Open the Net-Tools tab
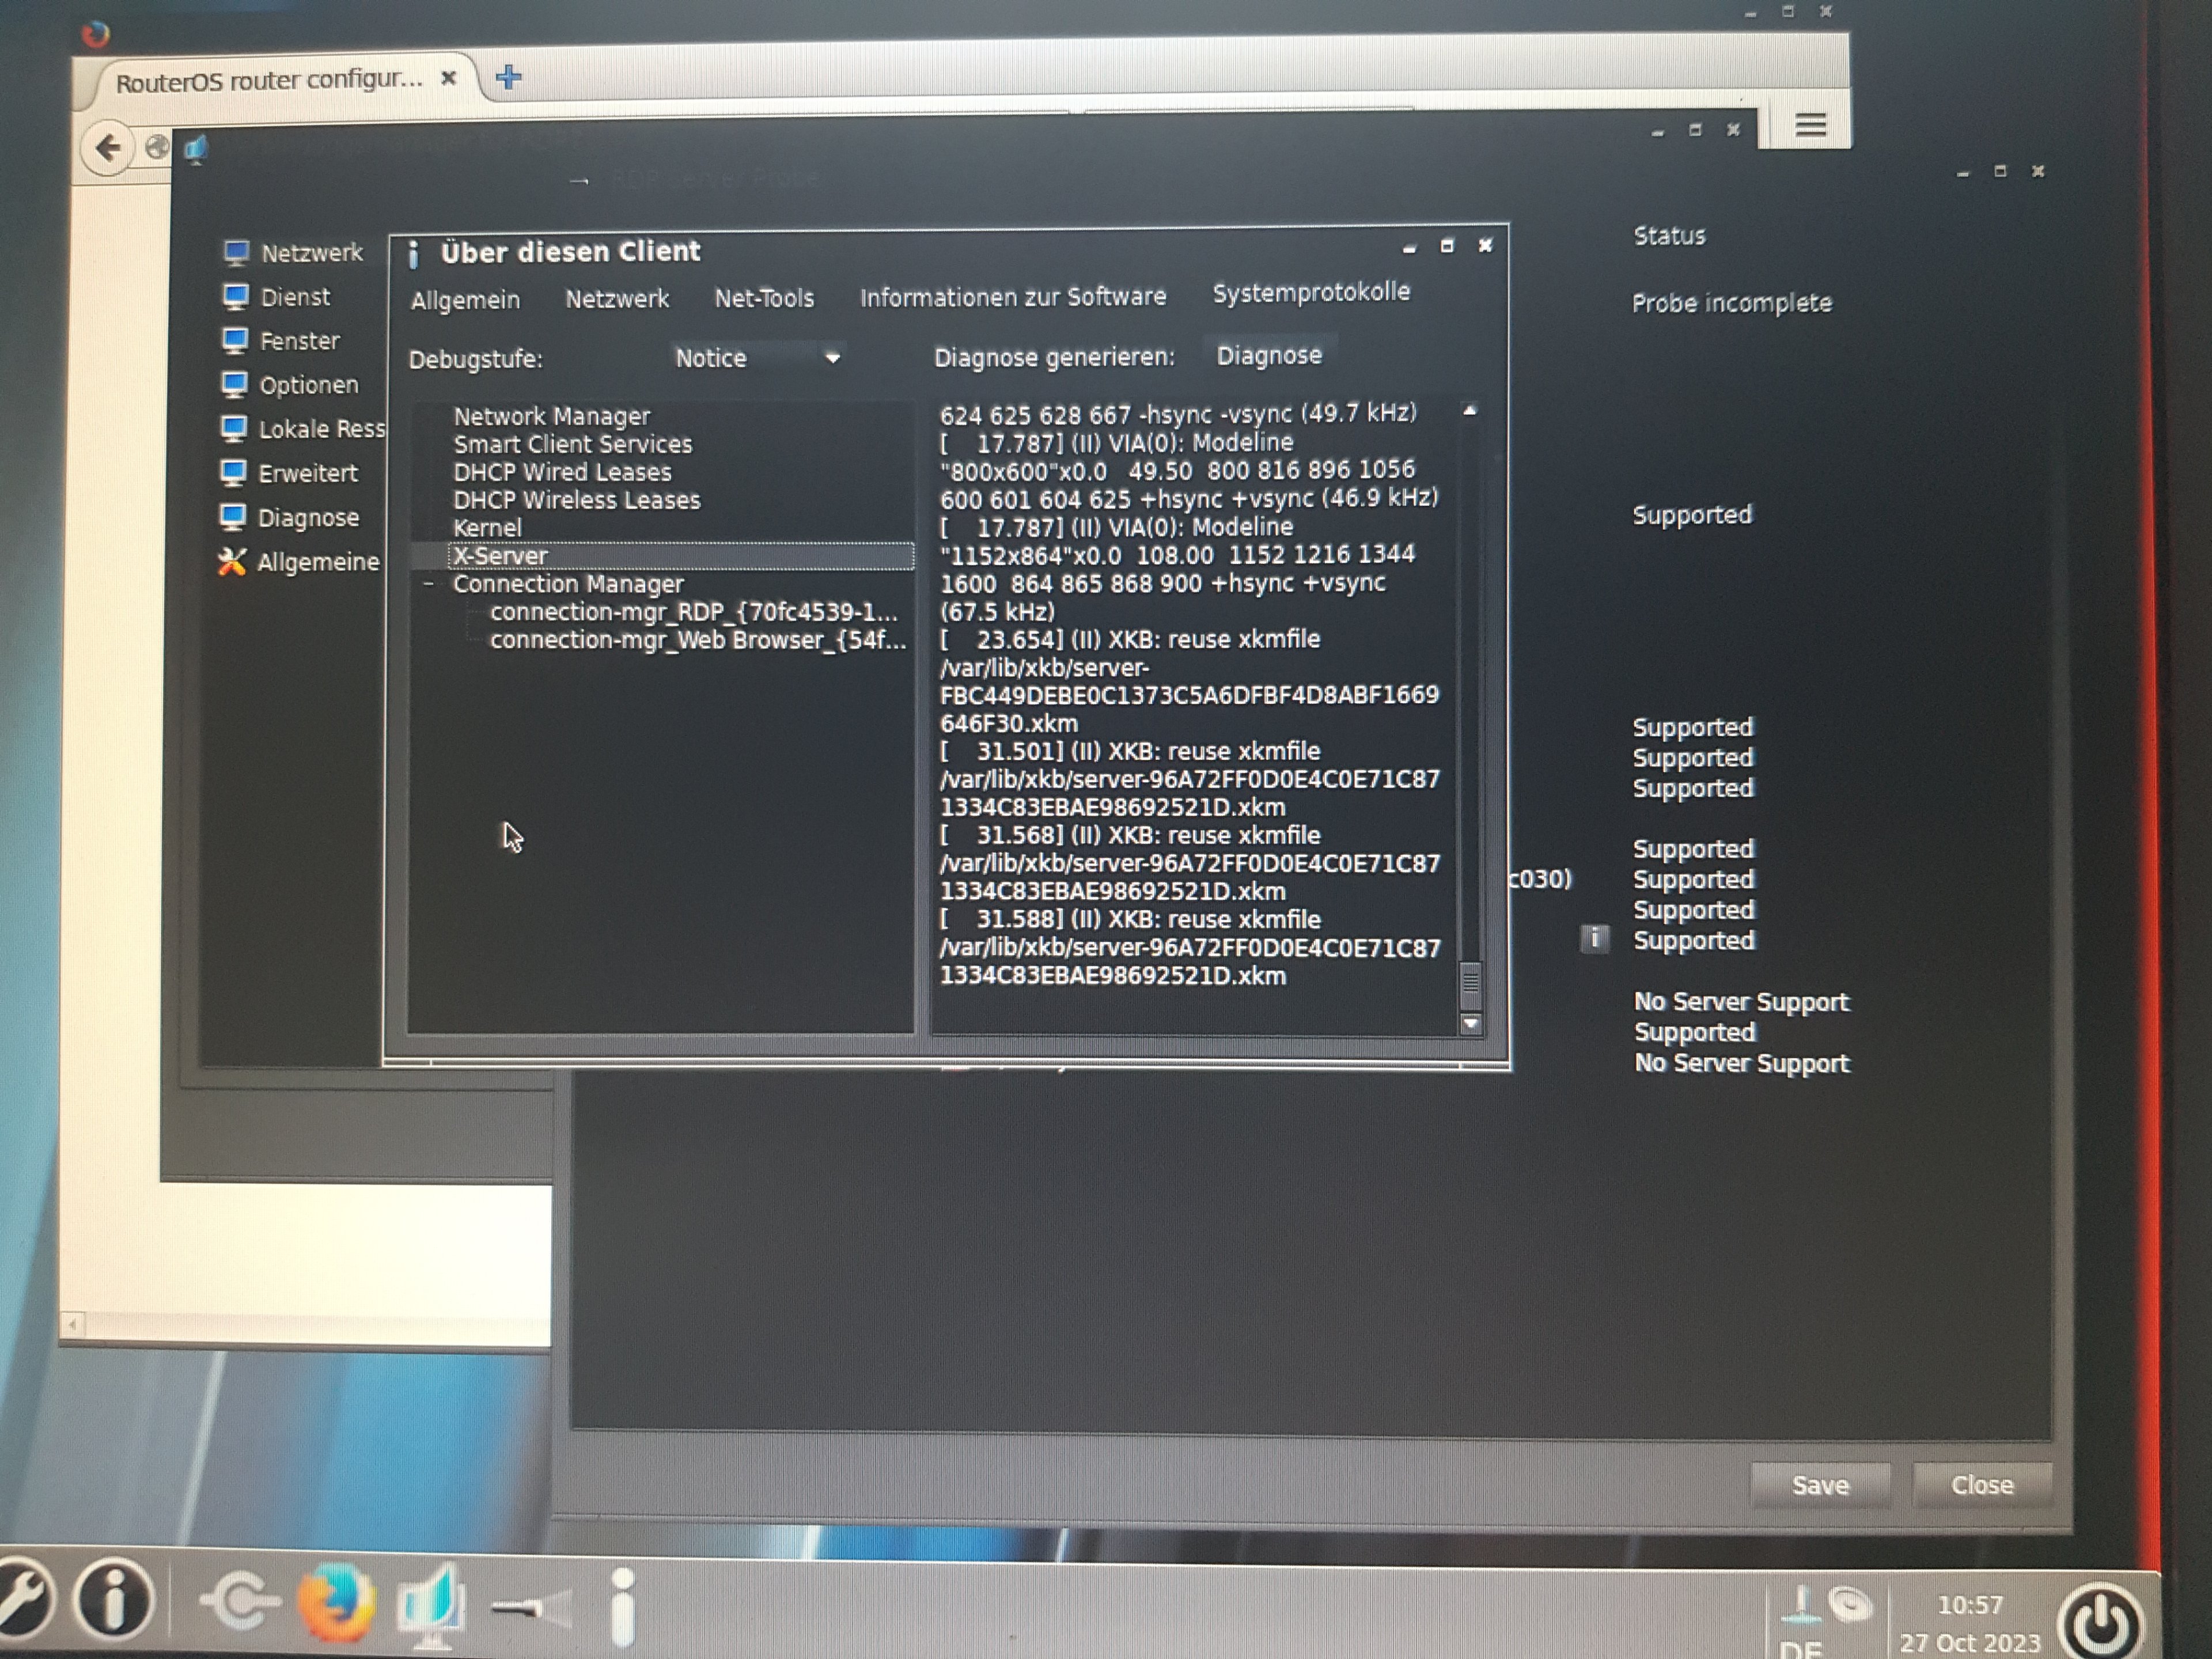 coord(764,298)
